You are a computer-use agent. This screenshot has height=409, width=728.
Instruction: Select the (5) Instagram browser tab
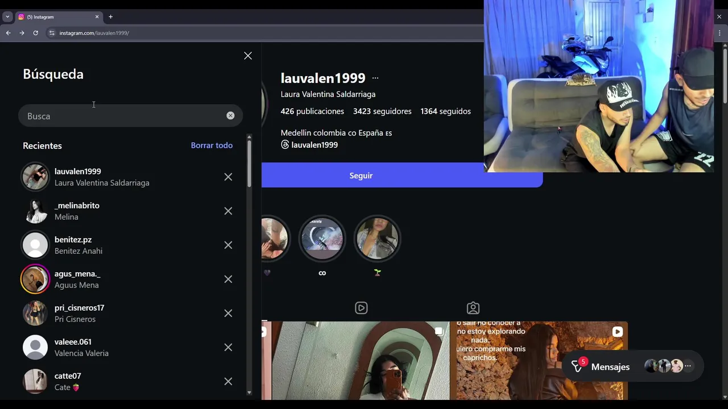click(x=59, y=17)
